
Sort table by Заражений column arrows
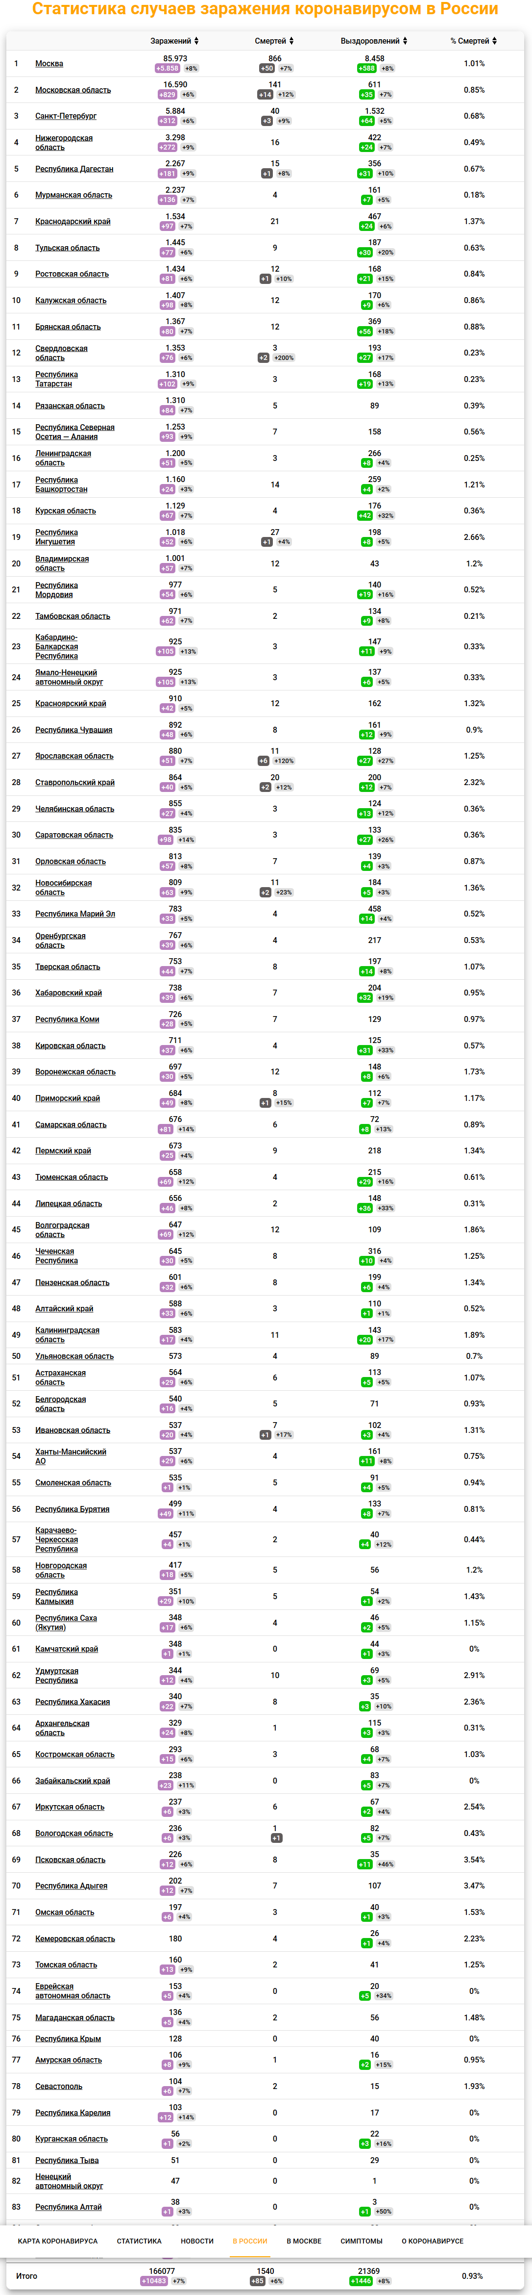(196, 41)
